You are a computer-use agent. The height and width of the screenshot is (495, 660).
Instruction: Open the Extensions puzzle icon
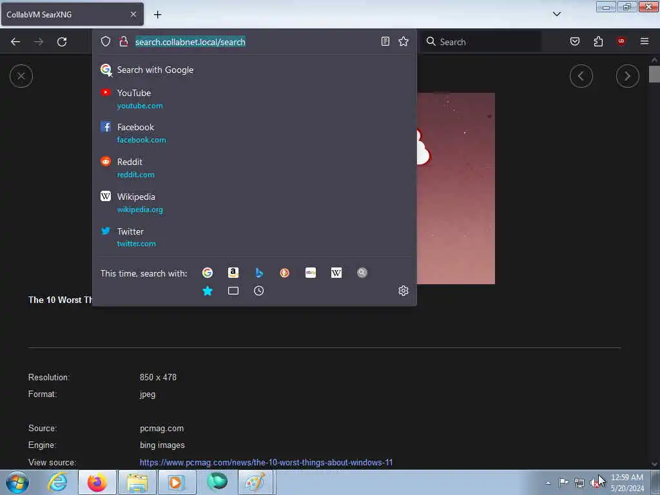tap(598, 41)
